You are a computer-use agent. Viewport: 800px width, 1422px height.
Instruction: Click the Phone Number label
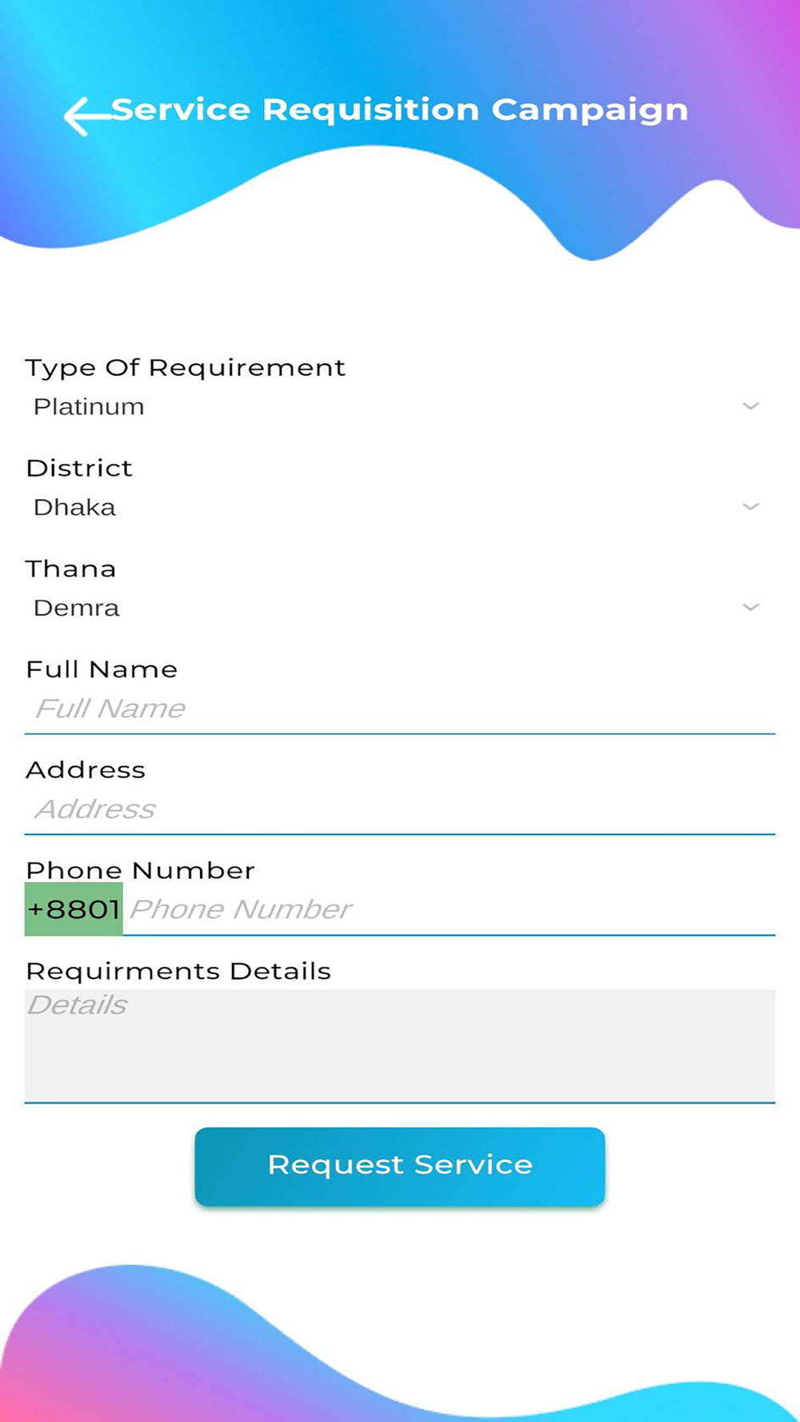point(141,870)
